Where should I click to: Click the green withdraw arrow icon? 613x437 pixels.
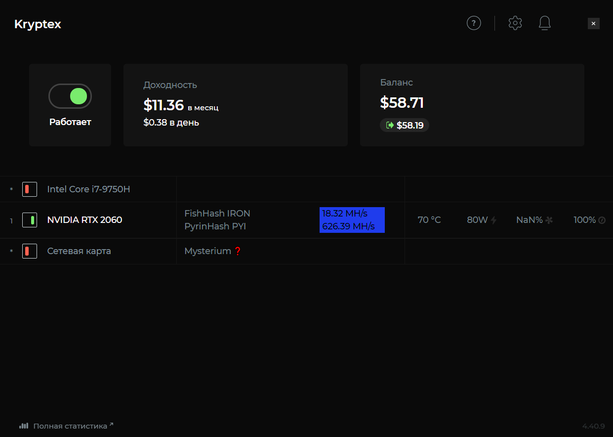pos(390,126)
